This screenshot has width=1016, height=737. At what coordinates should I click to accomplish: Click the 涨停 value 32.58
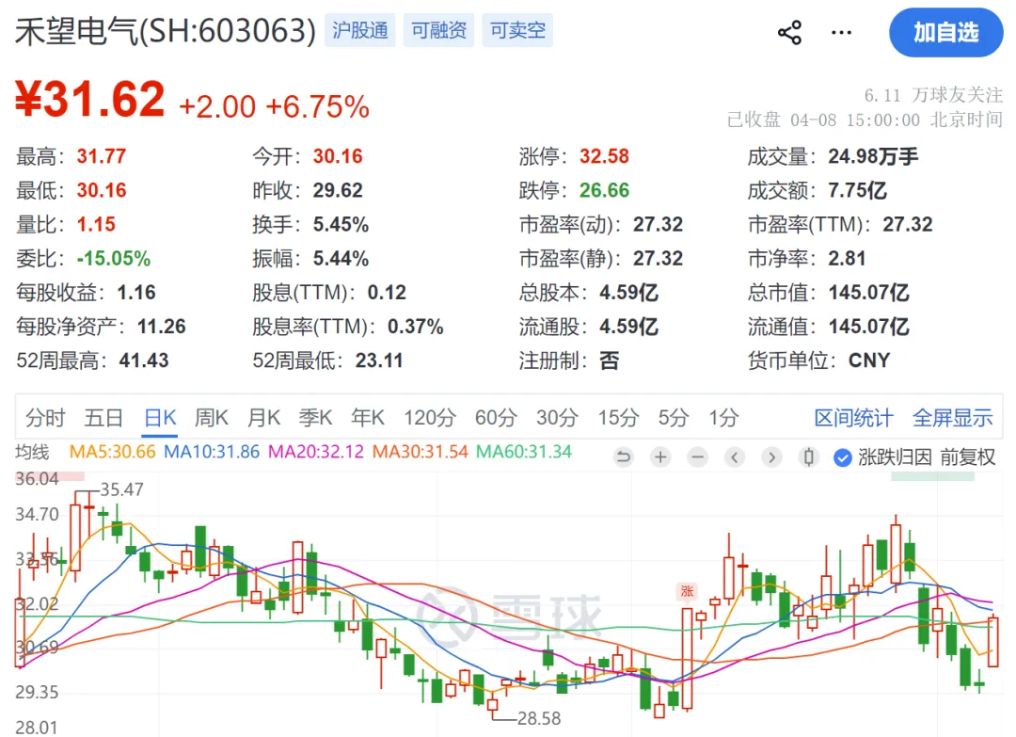click(604, 156)
